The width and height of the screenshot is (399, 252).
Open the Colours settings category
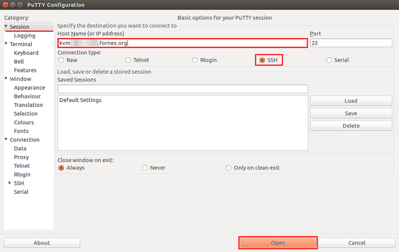pos(24,122)
